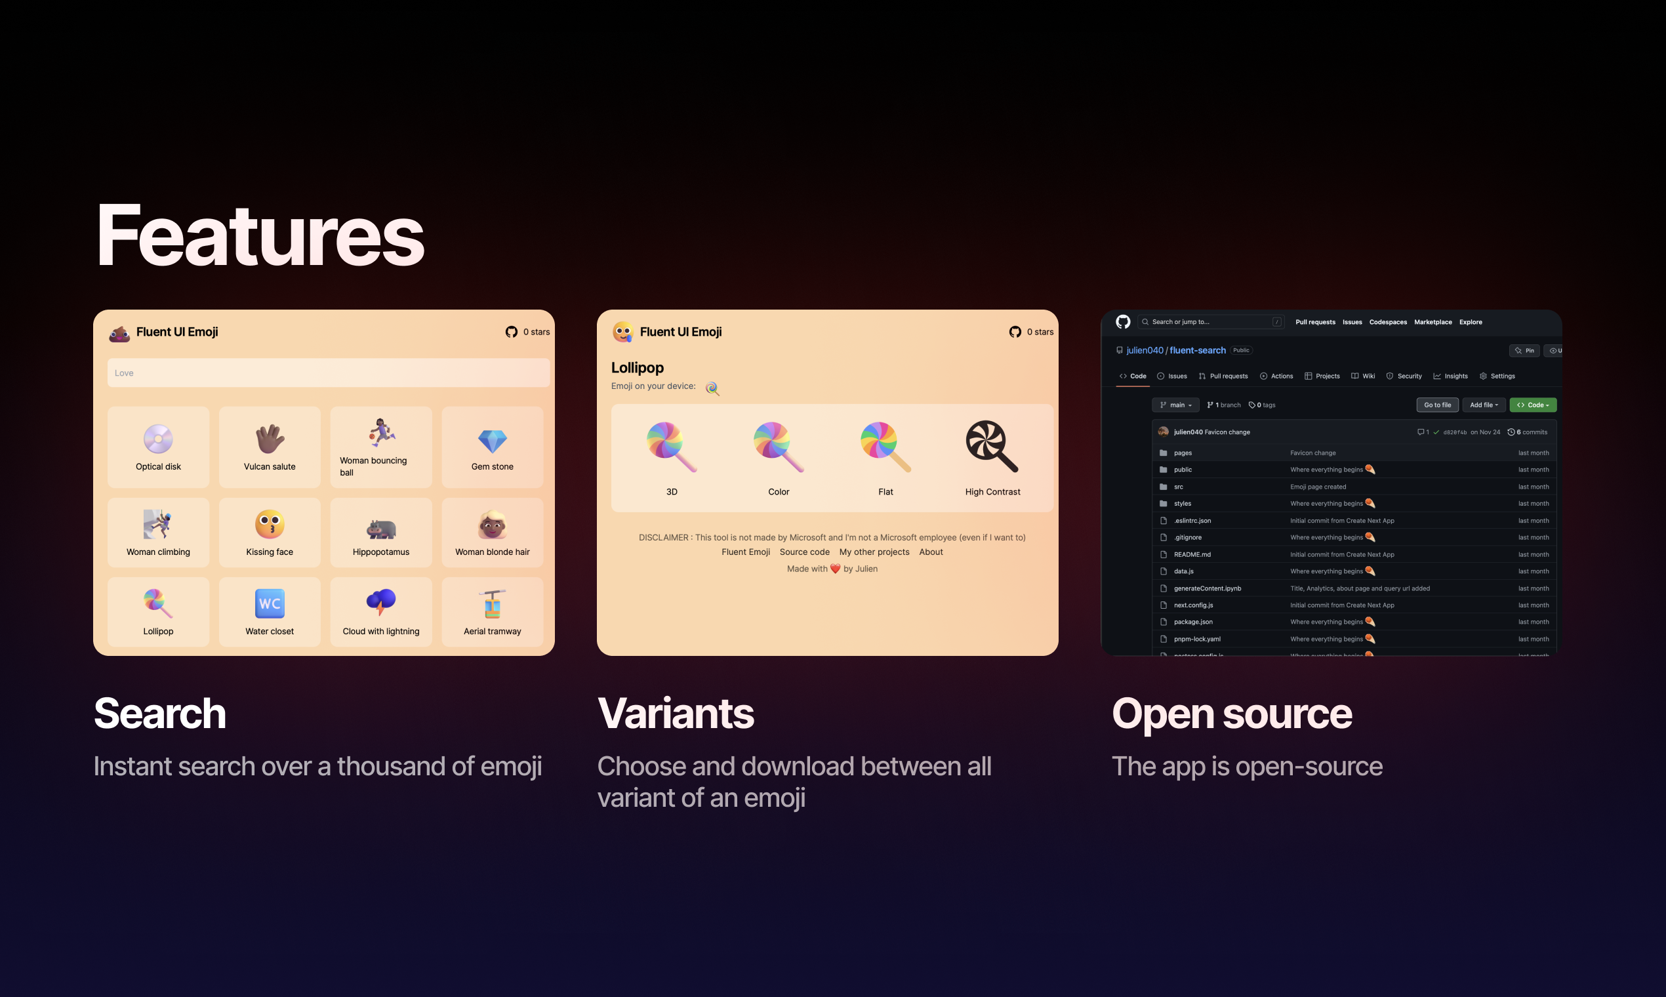Open the README.md file
Screen dimensions: 1666x997
1192,554
